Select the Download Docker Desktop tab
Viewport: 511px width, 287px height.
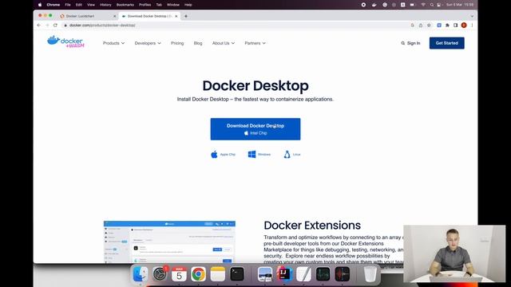(149, 16)
